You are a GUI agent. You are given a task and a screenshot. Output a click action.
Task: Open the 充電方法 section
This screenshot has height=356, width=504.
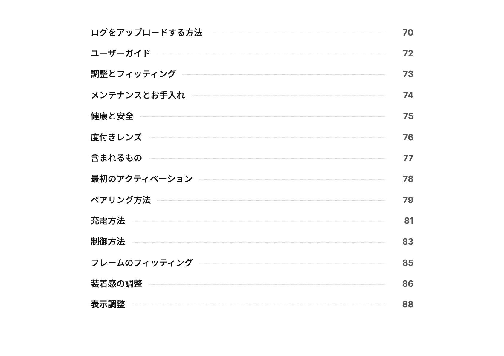(108, 221)
